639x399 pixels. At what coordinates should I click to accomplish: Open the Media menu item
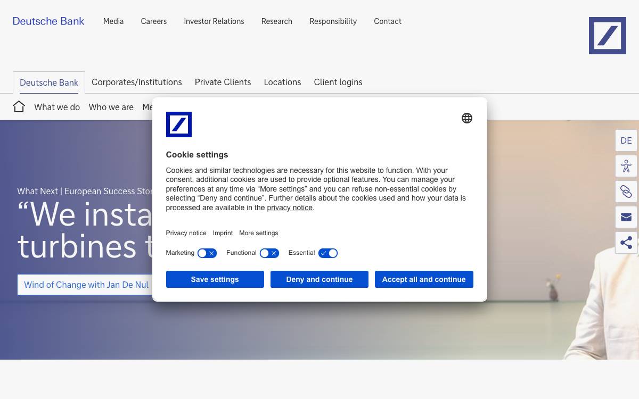(x=113, y=21)
